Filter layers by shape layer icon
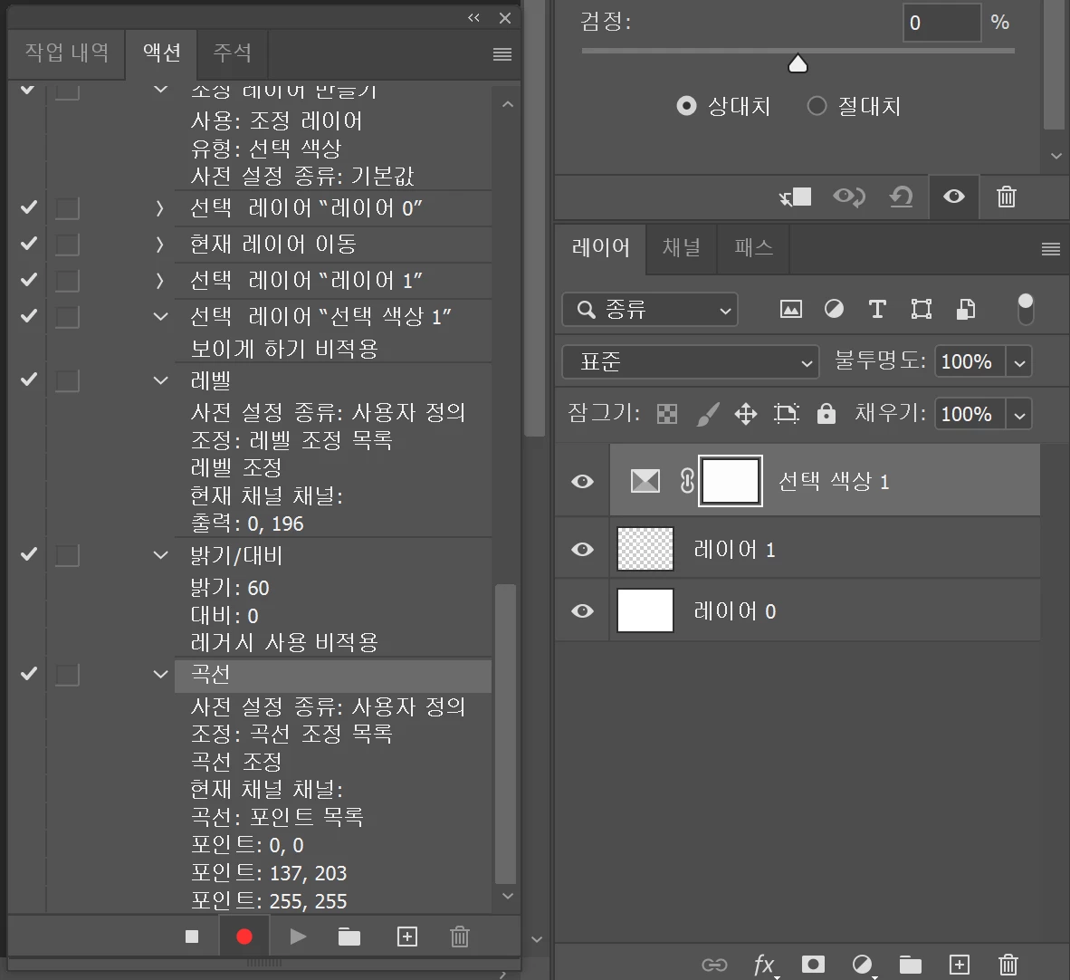 click(x=922, y=310)
